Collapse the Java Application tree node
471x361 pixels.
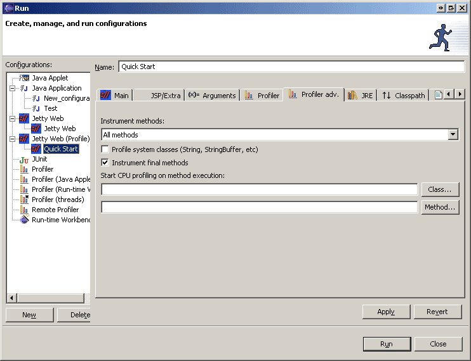click(x=12, y=88)
